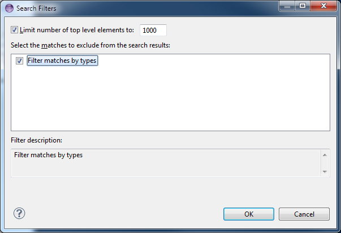Dismiss the dialog with the Cancel button
Screen dimensions: 341x233
(x=304, y=214)
